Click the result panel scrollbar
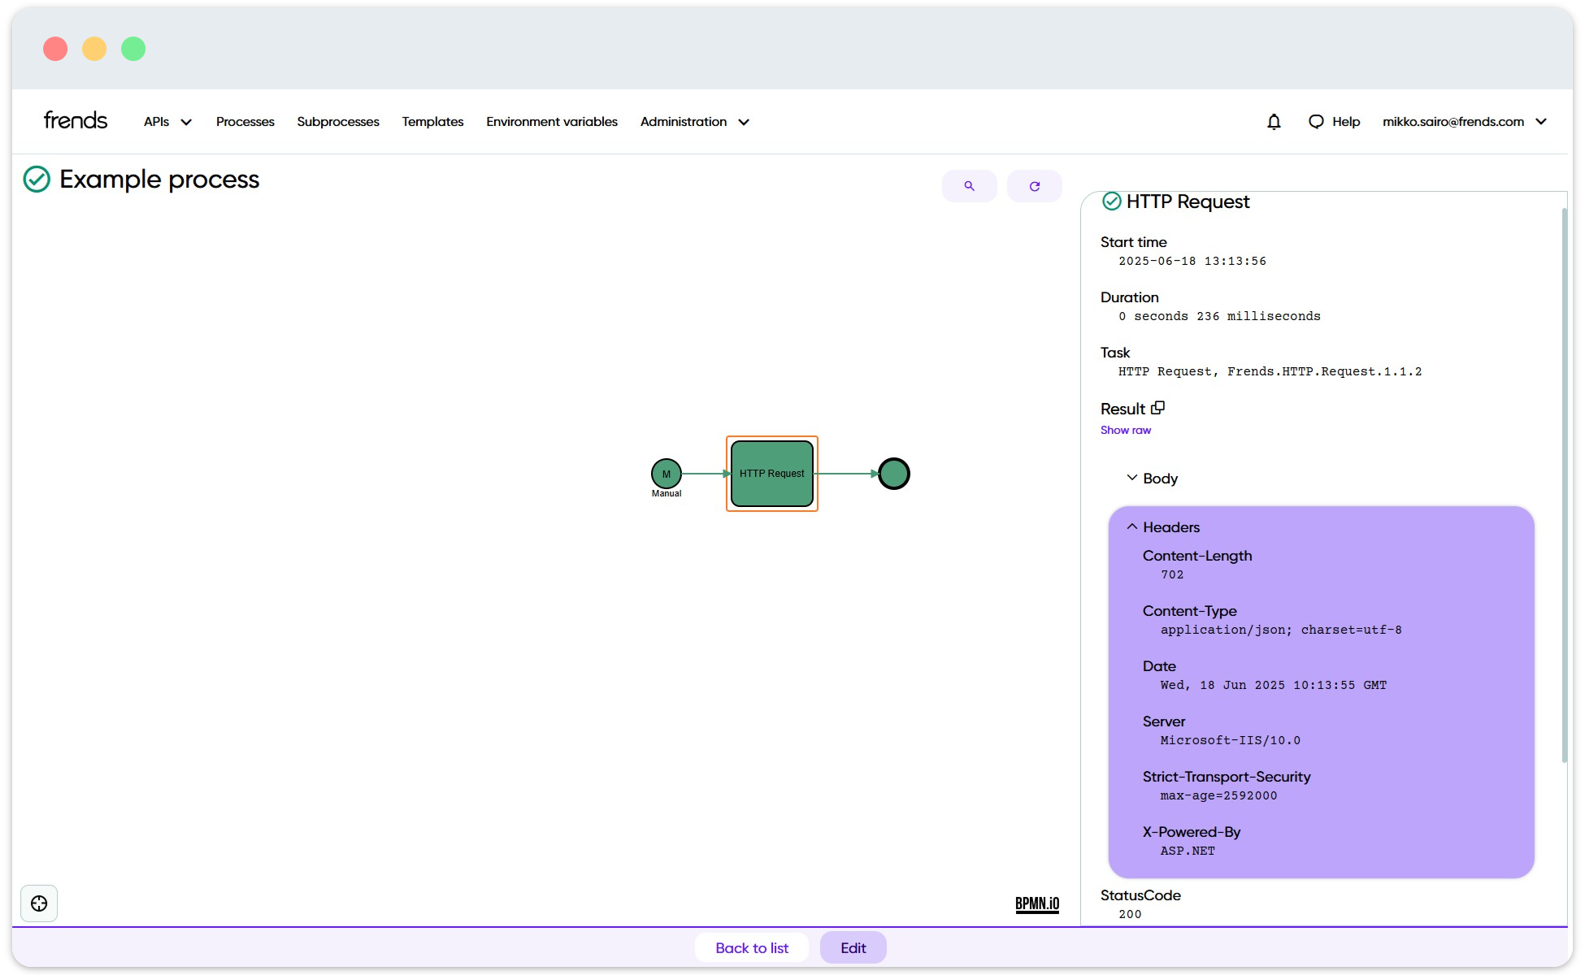This screenshot has width=1585, height=975. pos(1564,487)
